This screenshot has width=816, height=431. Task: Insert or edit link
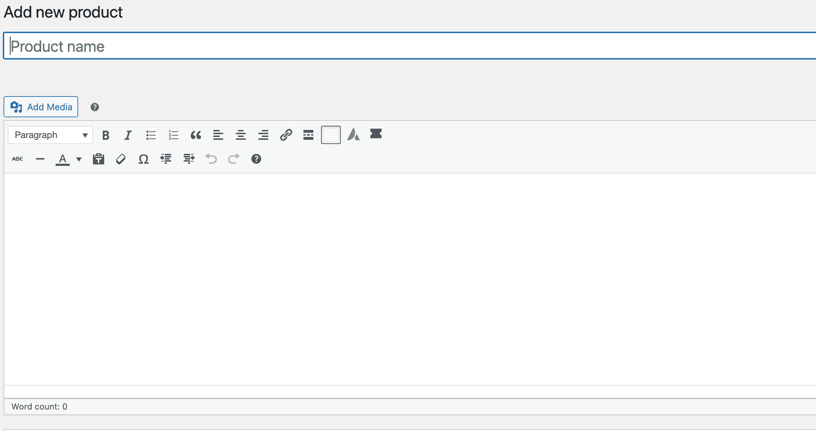(286, 135)
